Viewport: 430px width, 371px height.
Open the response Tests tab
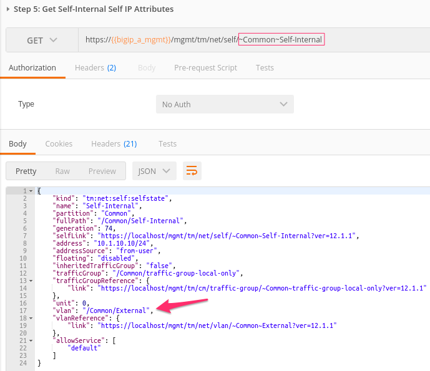click(x=167, y=144)
